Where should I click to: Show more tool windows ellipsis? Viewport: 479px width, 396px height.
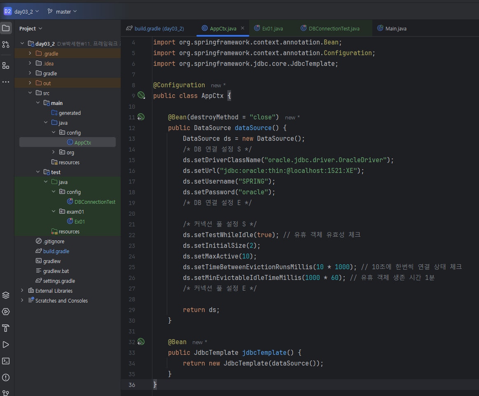click(6, 82)
